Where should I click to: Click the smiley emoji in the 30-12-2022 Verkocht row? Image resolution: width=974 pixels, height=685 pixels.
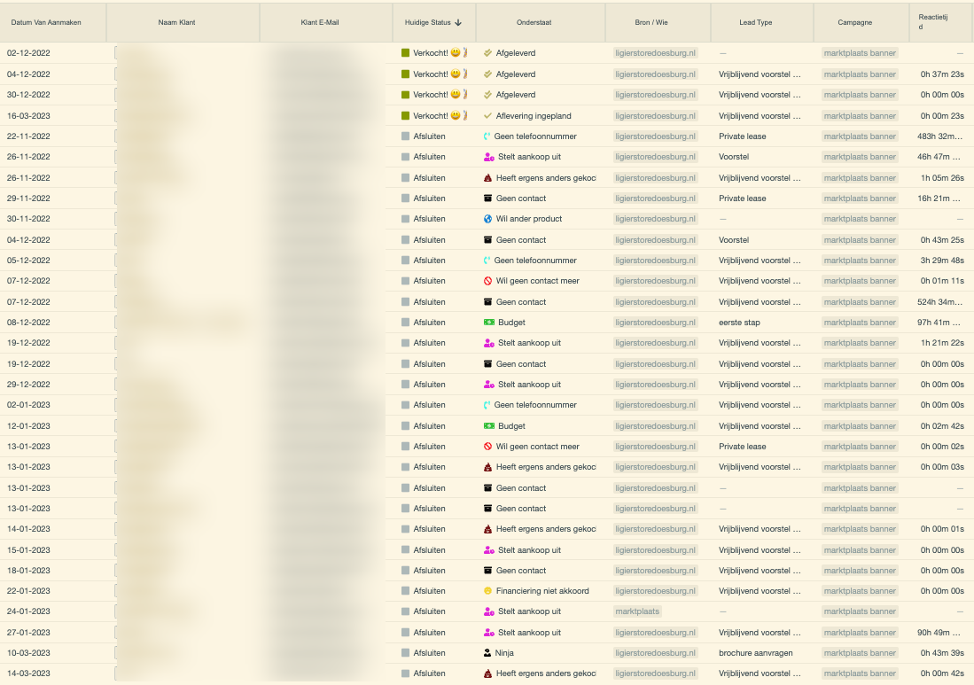coord(455,95)
